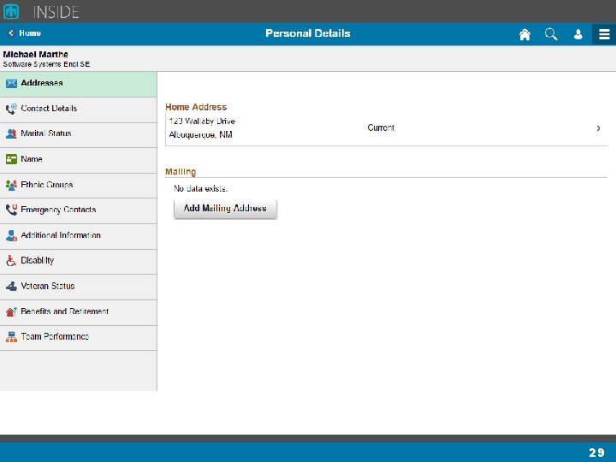Click the Personal Details page title
The image size is (616, 462).
[308, 33]
